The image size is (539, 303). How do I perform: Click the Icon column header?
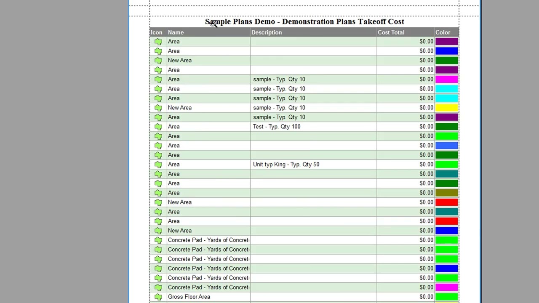pyautogui.click(x=157, y=32)
